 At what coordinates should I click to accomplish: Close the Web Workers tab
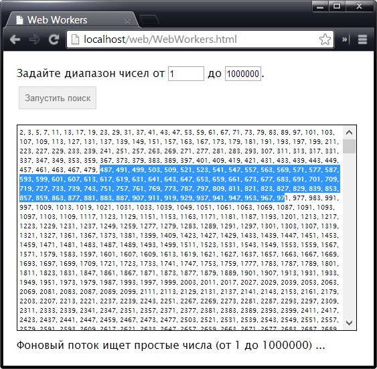tap(127, 21)
